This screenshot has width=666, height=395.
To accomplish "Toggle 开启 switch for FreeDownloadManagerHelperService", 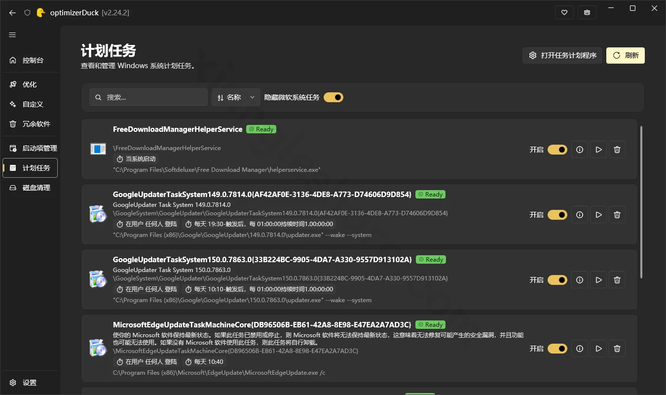I will pyautogui.click(x=557, y=150).
